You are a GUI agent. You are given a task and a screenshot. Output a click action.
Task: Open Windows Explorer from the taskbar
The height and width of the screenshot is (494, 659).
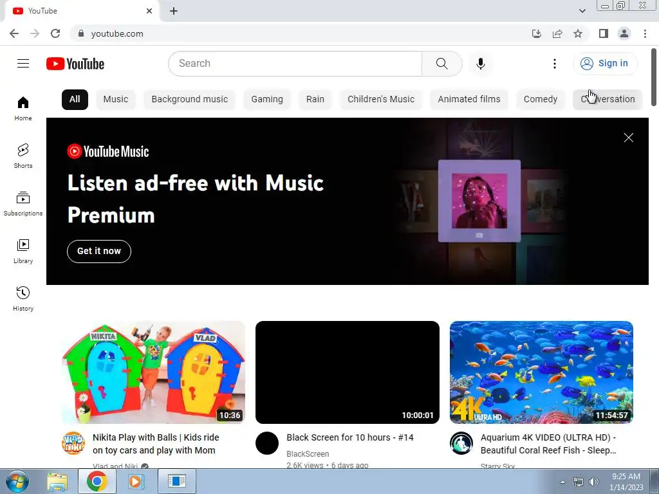57,481
